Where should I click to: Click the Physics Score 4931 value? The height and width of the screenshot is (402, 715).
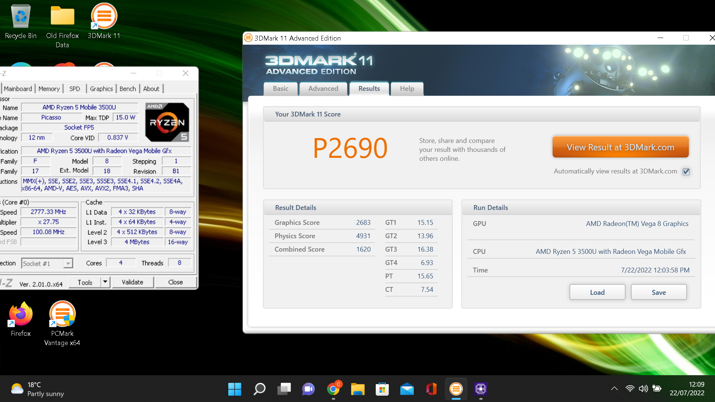coord(363,236)
